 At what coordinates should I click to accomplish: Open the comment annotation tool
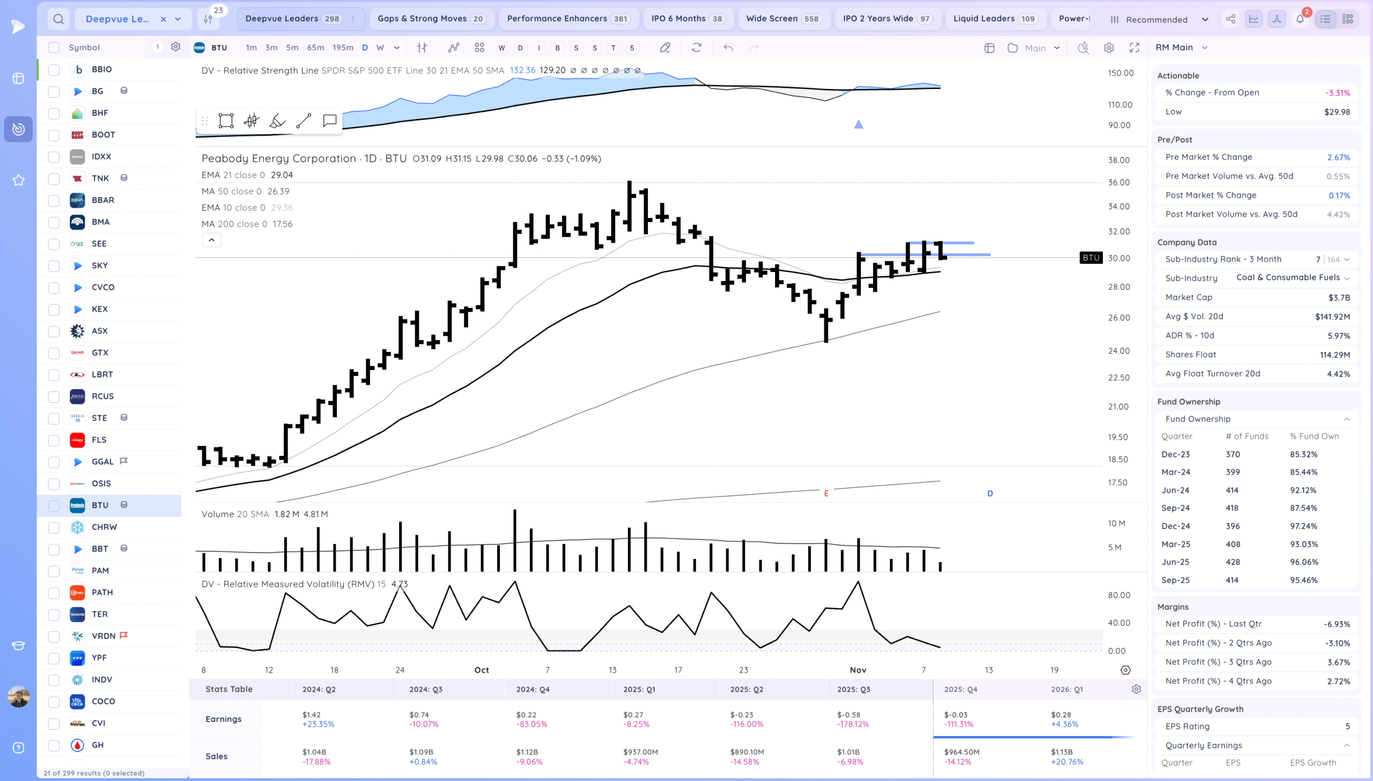(329, 121)
